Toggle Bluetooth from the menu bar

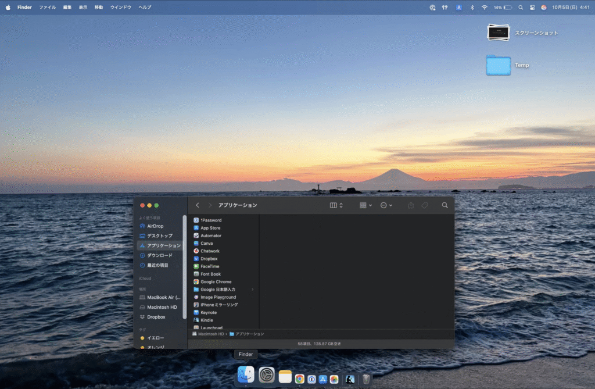click(x=472, y=8)
